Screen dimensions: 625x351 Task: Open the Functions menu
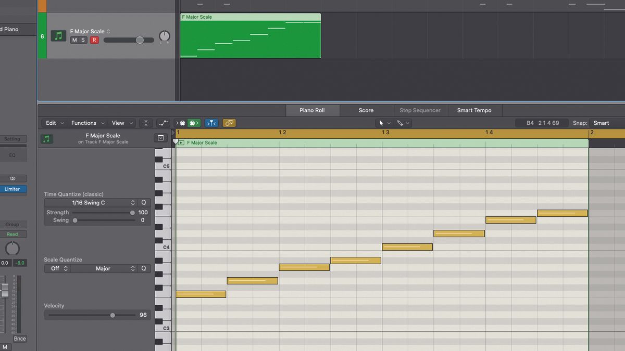[84, 123]
